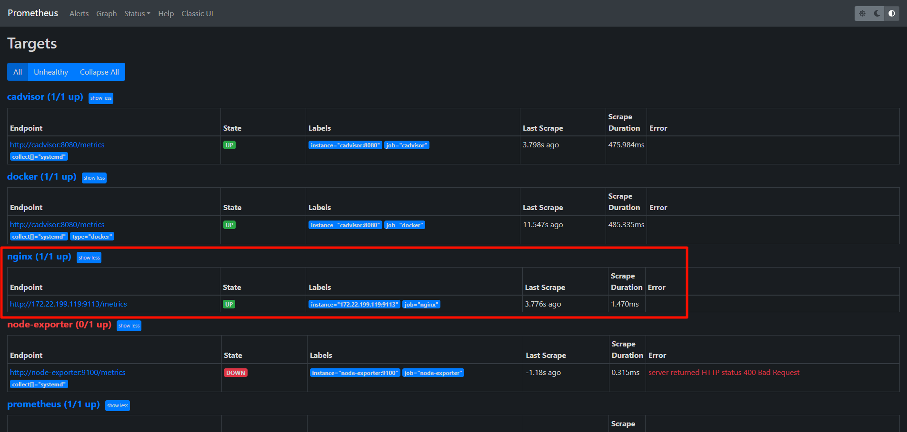Click the Prometheus brand logo text
907x432 pixels.
click(x=33, y=13)
